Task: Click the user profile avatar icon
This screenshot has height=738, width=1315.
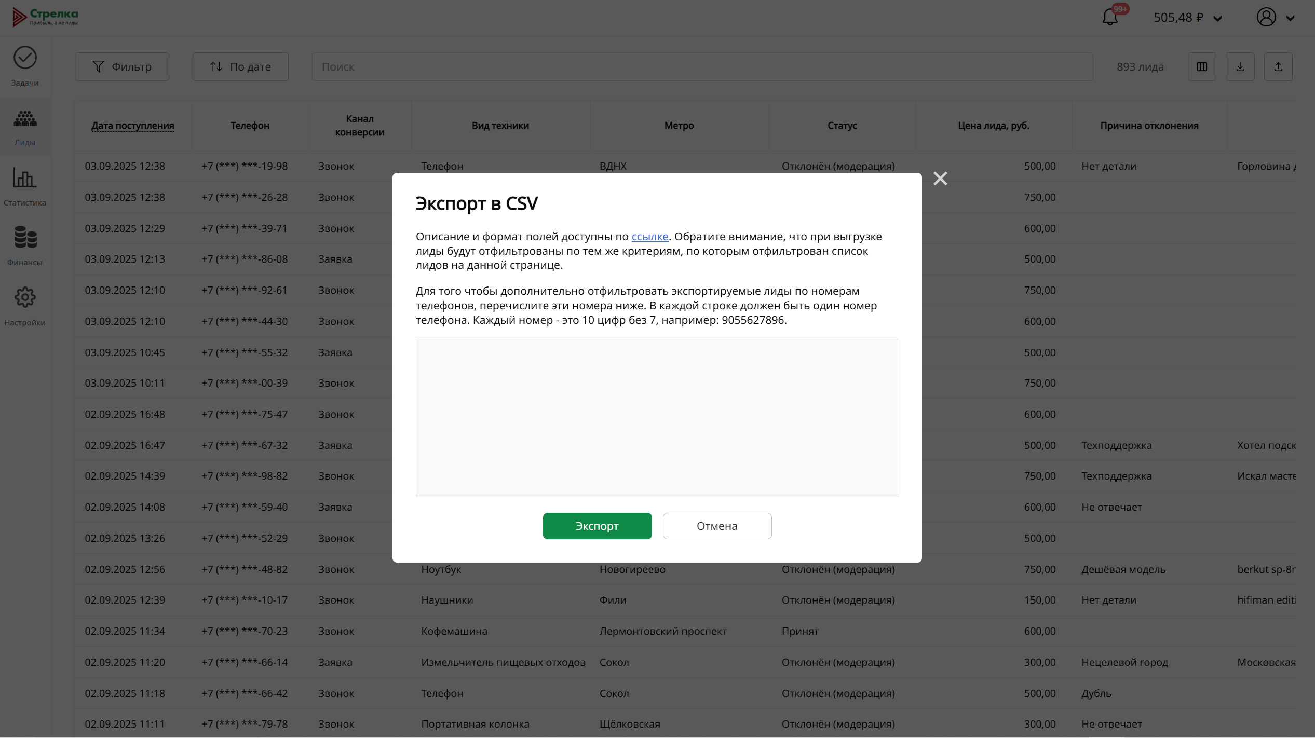Action: coord(1266,17)
